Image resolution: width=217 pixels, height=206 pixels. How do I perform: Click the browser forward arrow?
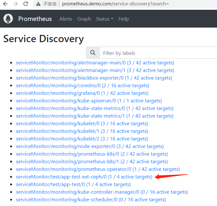click(x=16, y=4)
